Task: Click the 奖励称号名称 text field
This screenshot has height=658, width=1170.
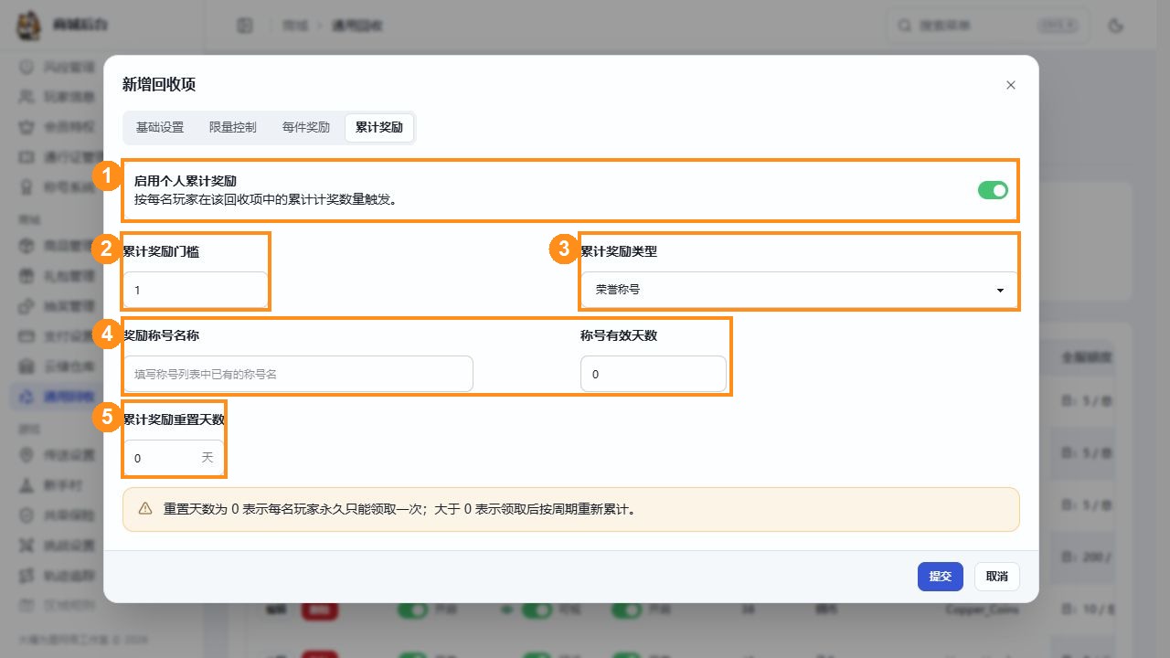Action: pos(298,374)
